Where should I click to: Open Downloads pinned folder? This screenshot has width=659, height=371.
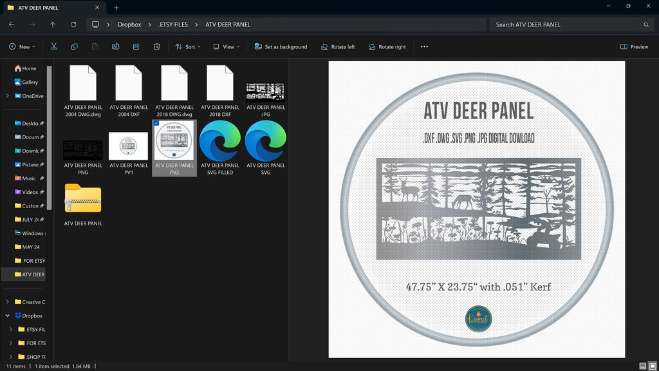click(26, 151)
